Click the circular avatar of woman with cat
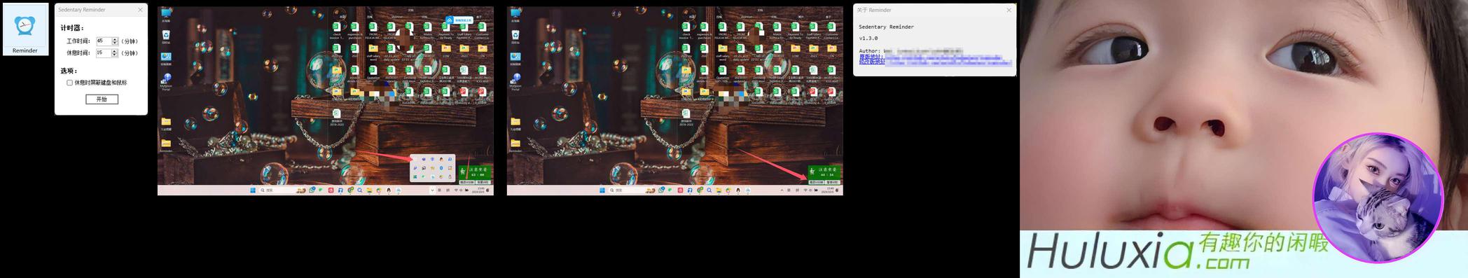Screen dimensions: 1468x278 1378,198
